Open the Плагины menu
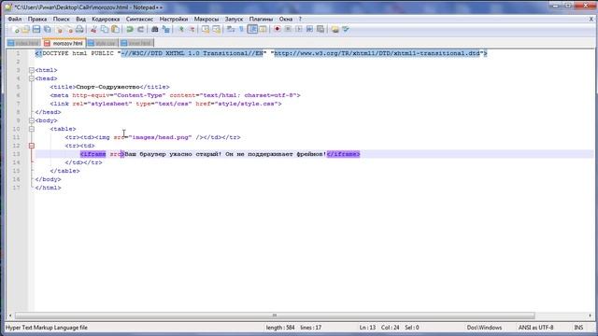Image resolution: width=598 pixels, height=336 pixels. (261, 19)
